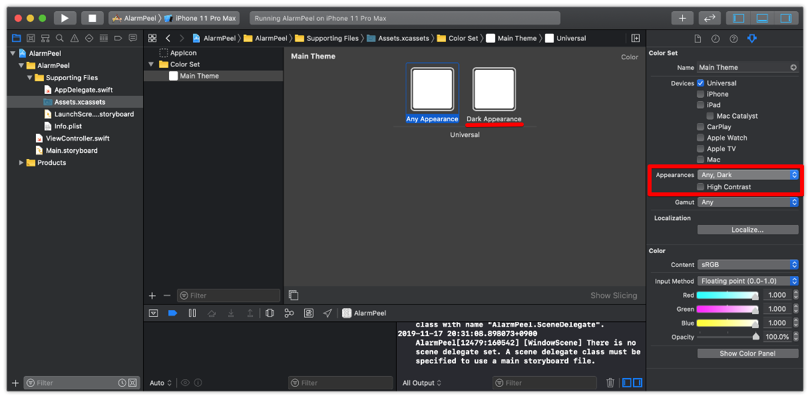Simulate location arrow icon
Viewport: 812px width, 398px height.
pyautogui.click(x=327, y=313)
